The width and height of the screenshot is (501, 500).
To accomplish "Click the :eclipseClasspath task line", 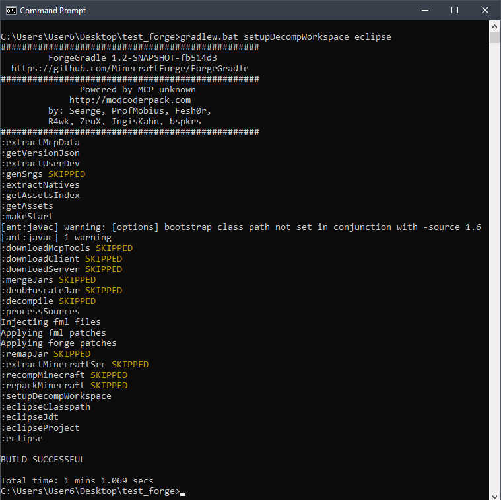I will pyautogui.click(x=46, y=406).
